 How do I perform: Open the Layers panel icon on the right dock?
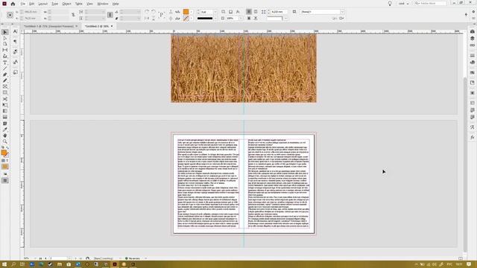pyautogui.click(x=472, y=38)
